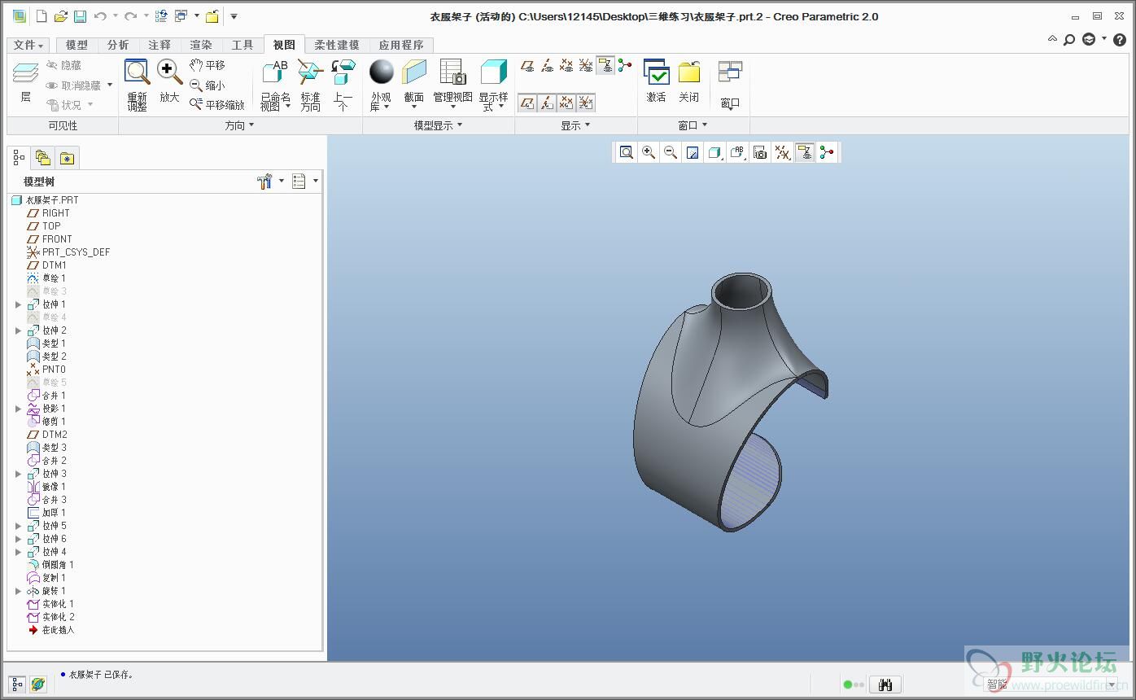Viewport: 1136px width, 700px height.
Task: Open the Favorites tab in navigator
Action: tap(67, 158)
